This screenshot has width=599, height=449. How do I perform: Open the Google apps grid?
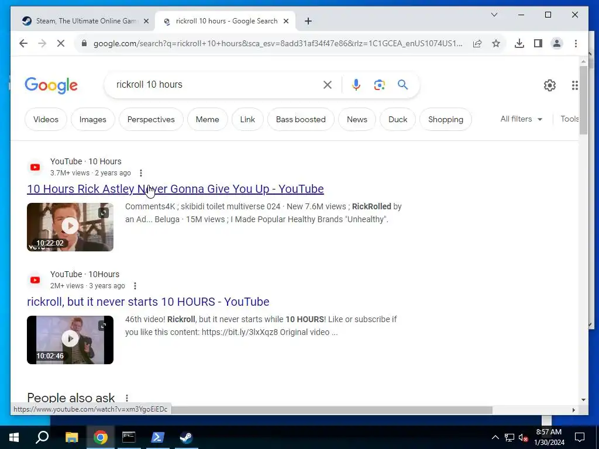point(574,85)
